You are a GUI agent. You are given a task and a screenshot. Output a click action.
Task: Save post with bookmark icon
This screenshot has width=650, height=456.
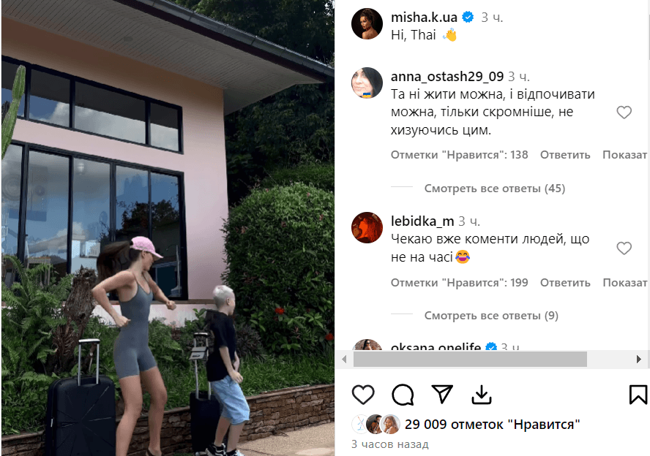pyautogui.click(x=638, y=395)
